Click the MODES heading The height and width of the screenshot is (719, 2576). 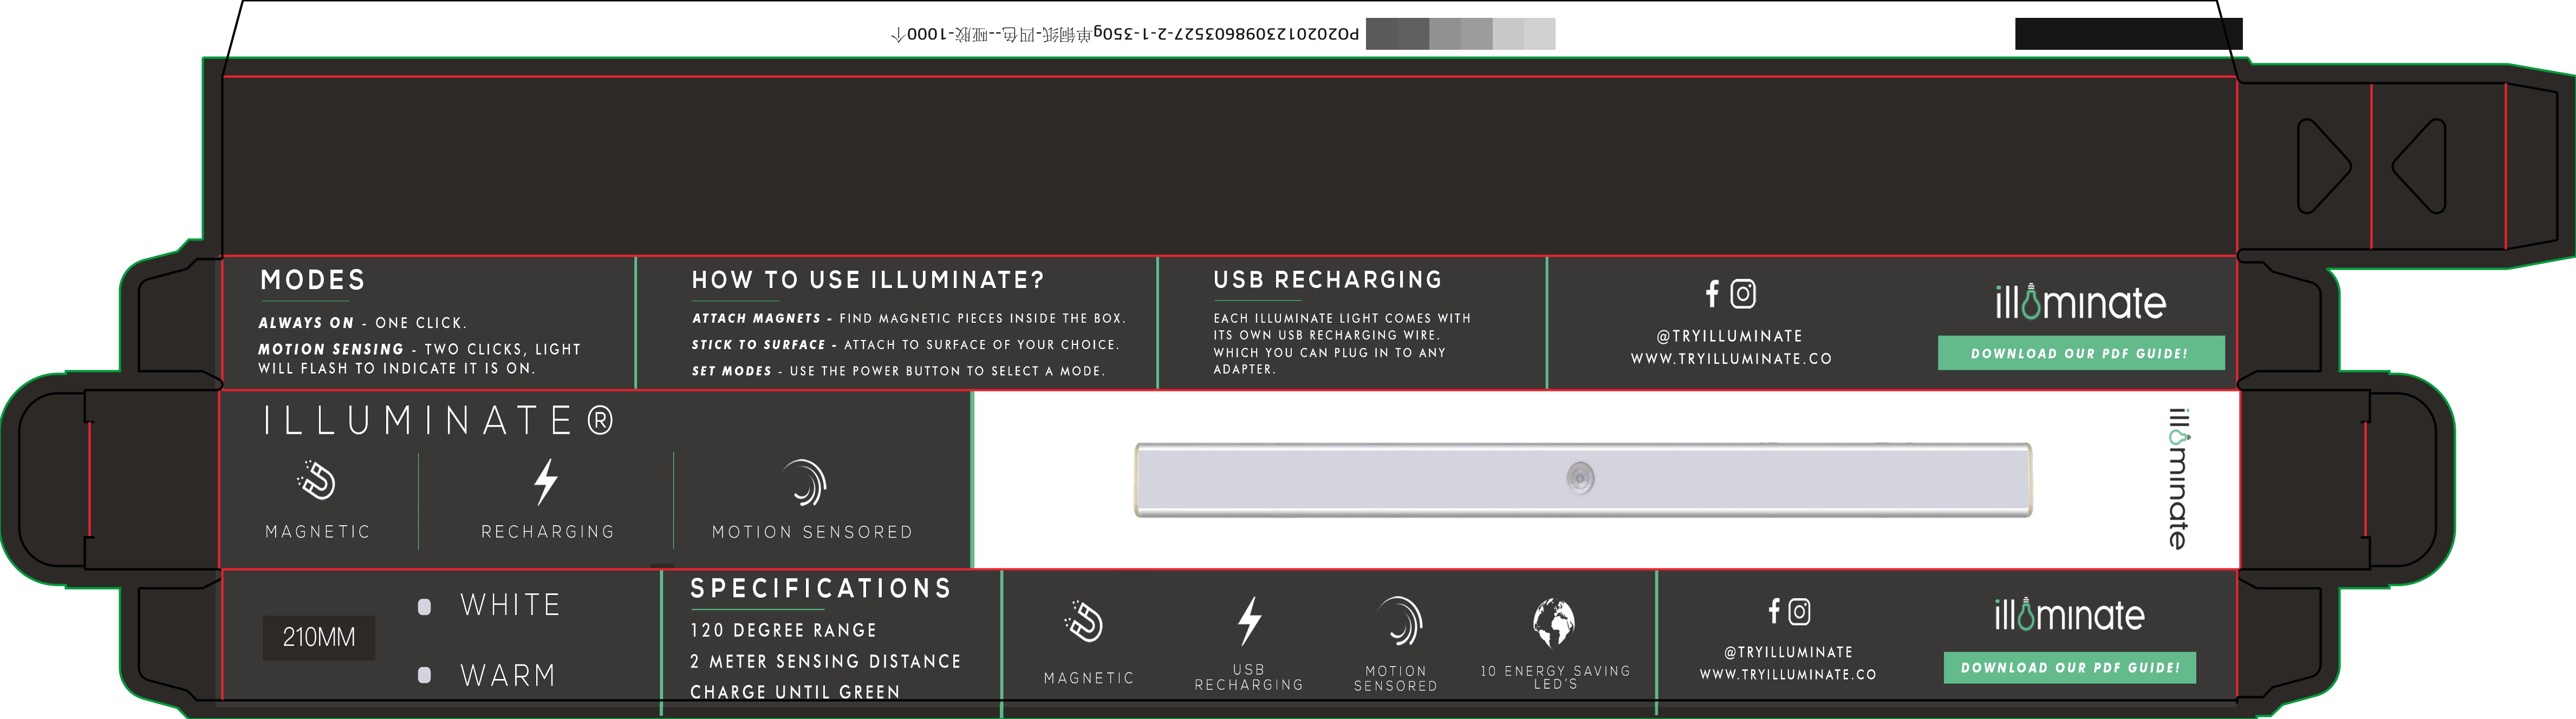click(x=313, y=280)
